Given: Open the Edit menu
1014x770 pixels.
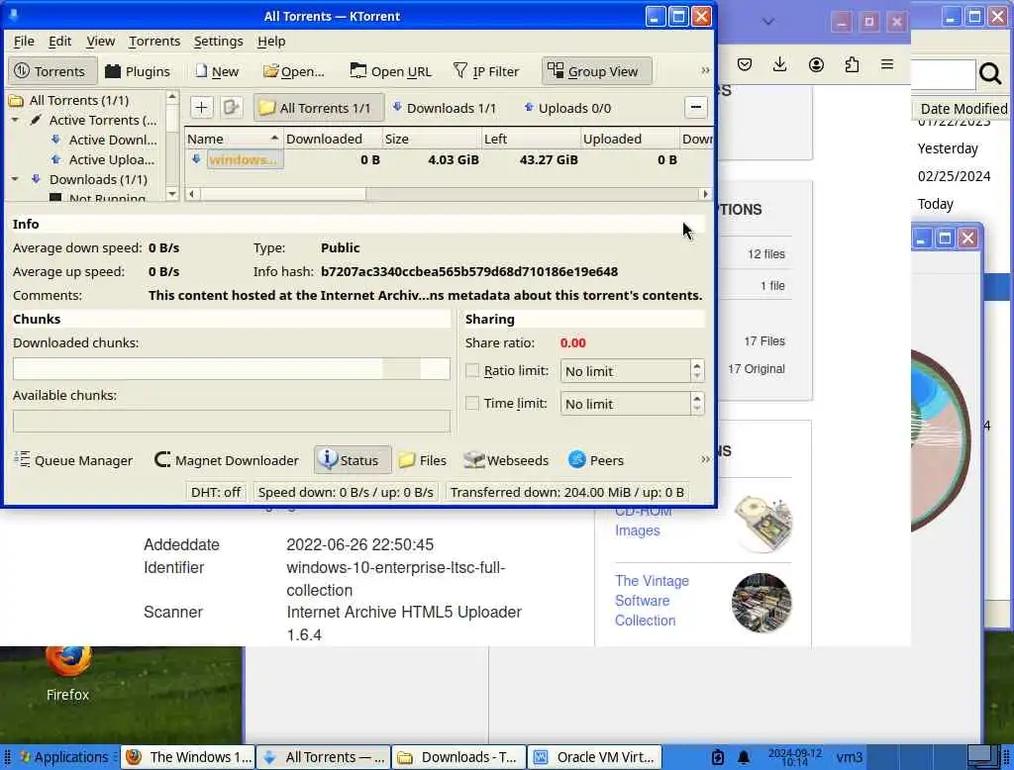Looking at the screenshot, I should (59, 41).
